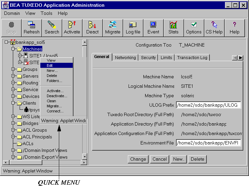Click the Stop toolbar icon
Image resolution: width=249 pixels, height=186 pixels.
point(11,28)
